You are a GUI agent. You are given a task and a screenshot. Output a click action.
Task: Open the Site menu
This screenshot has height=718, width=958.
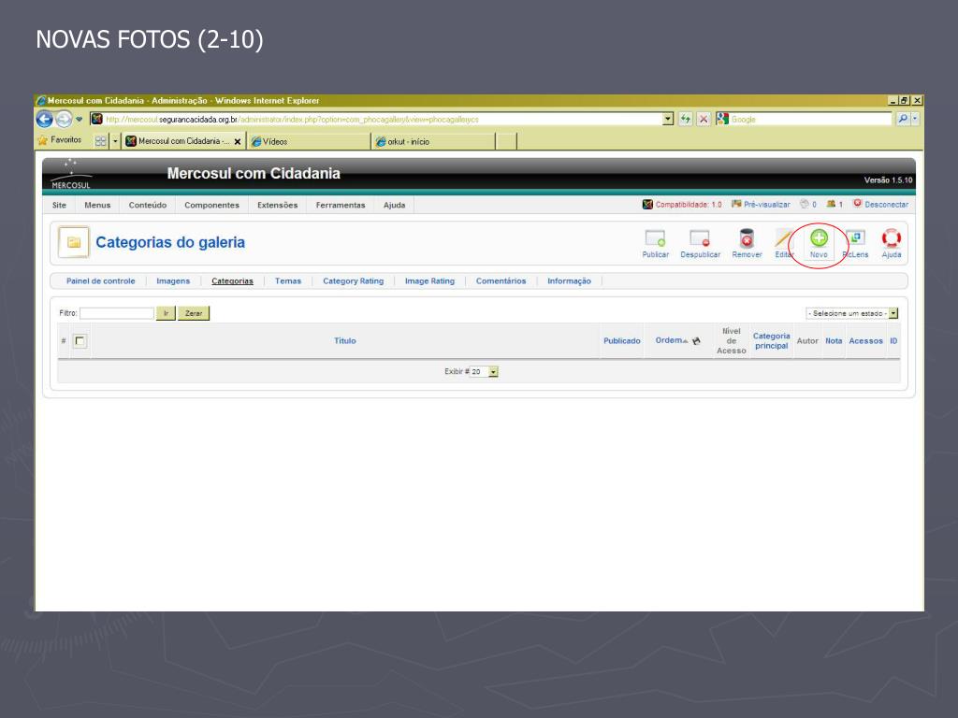pyautogui.click(x=59, y=205)
